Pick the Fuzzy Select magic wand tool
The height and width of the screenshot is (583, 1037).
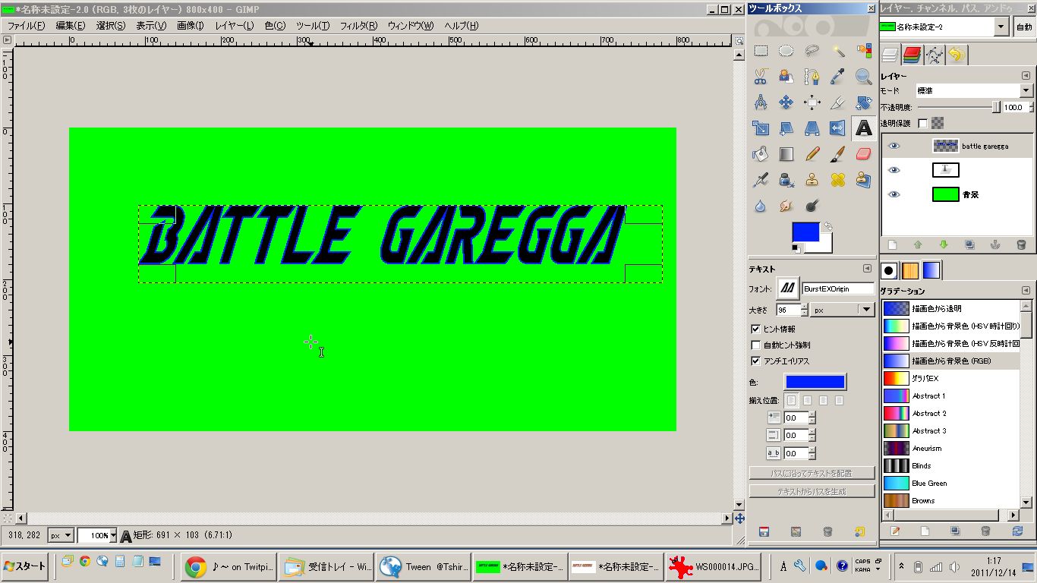[x=838, y=51]
